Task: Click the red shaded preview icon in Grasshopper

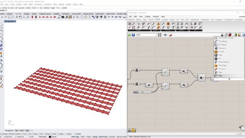Action: [x=230, y=35]
